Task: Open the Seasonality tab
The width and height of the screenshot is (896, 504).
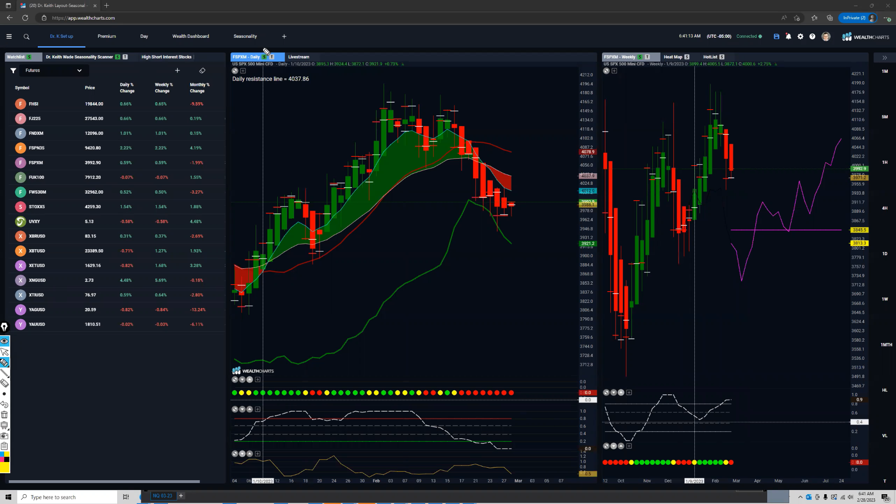Action: (x=245, y=36)
